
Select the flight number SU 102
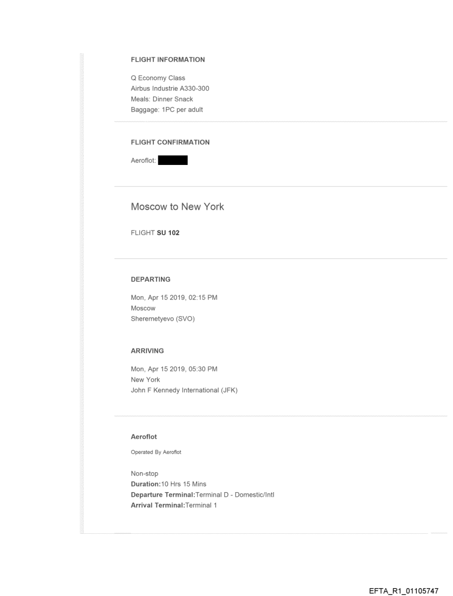click(x=169, y=233)
